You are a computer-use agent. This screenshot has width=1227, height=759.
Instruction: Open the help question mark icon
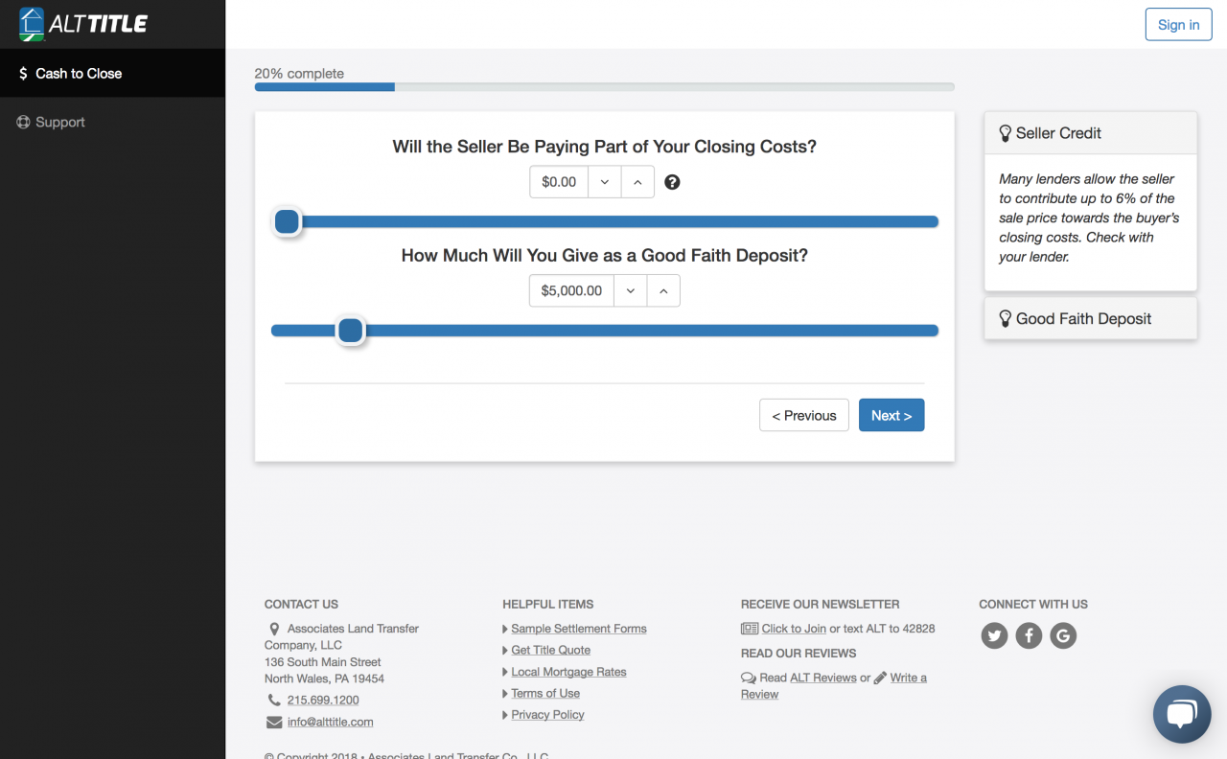(672, 182)
